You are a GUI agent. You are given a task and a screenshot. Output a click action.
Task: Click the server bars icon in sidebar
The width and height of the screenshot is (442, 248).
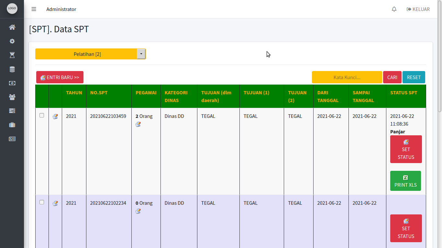(12, 111)
